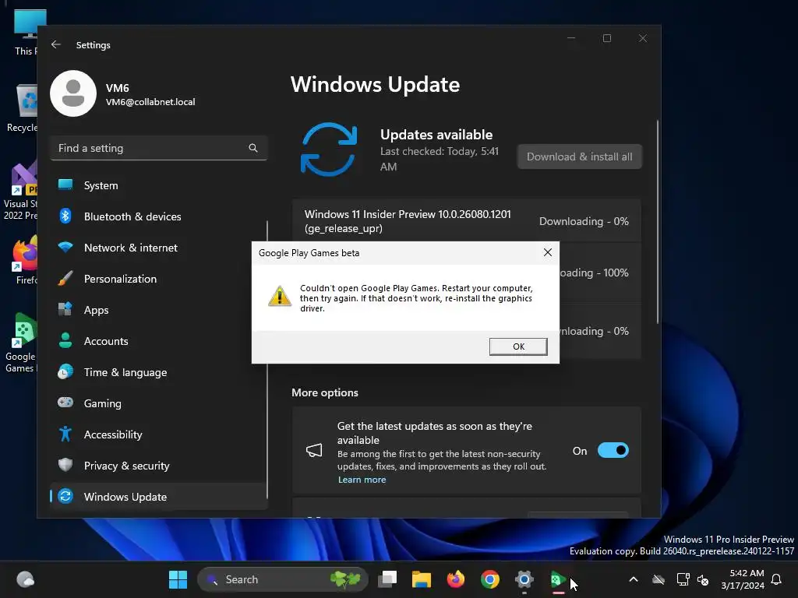The height and width of the screenshot is (598, 798).
Task: Click the search magnifier in Find a setting
Action: 253,148
